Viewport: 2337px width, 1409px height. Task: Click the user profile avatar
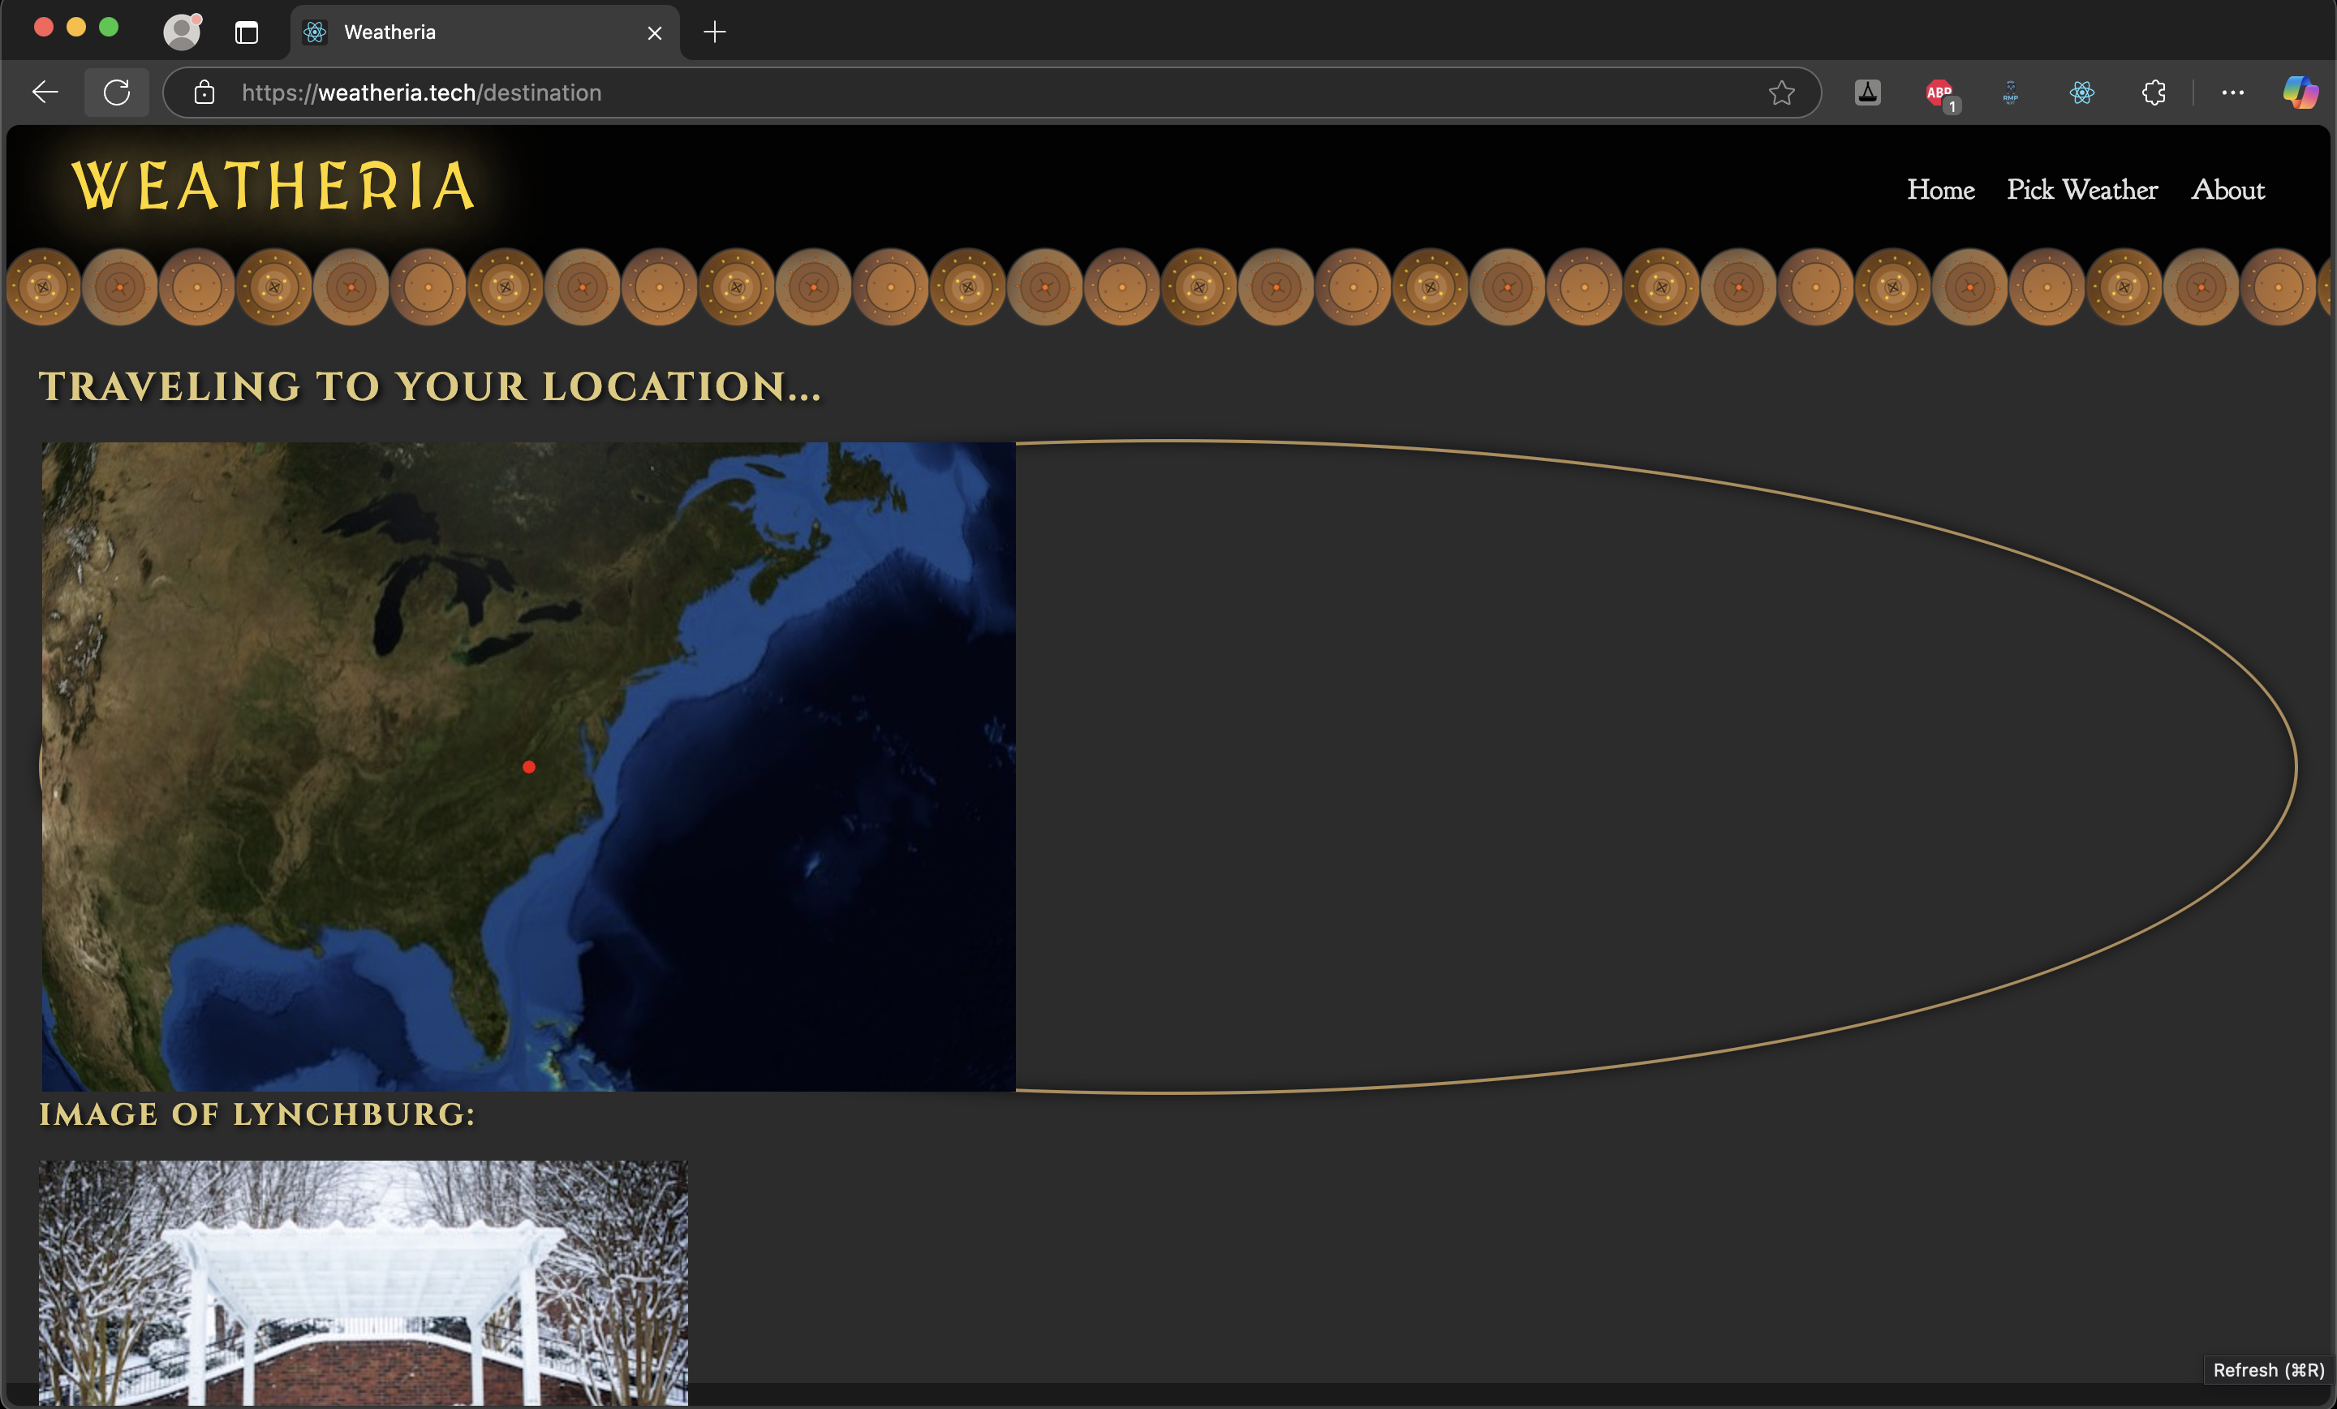coord(181,32)
